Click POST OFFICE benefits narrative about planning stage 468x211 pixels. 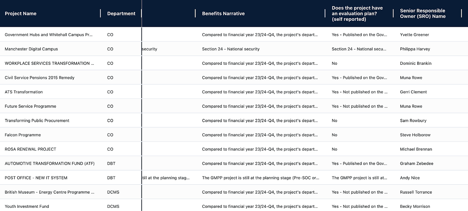[261, 178]
